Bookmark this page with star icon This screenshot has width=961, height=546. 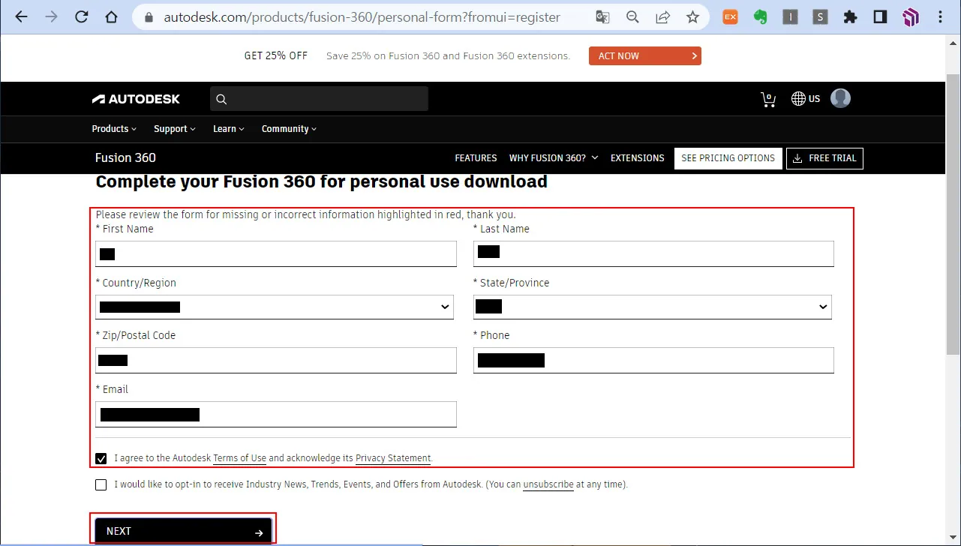(692, 16)
